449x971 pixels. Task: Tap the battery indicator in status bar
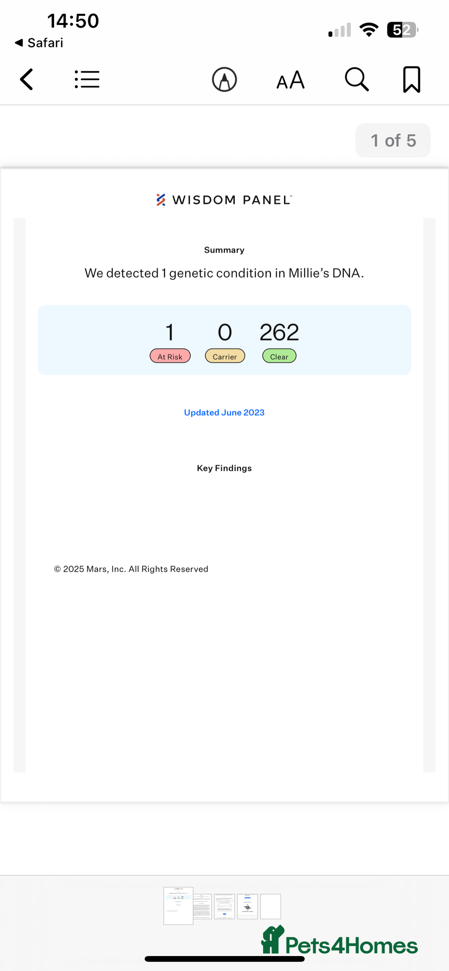click(402, 30)
